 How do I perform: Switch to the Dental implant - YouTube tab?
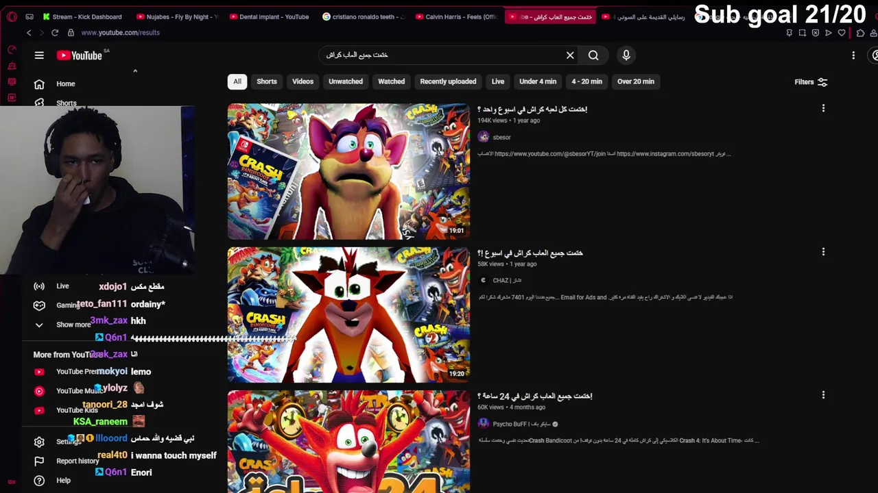pyautogui.click(x=270, y=16)
